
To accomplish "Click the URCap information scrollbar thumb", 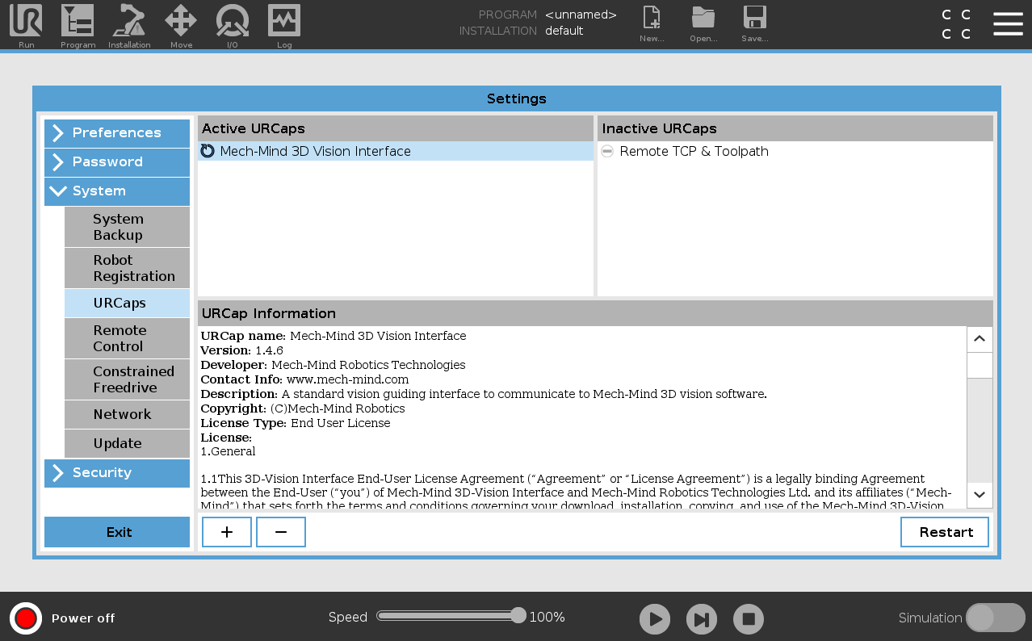I will click(x=980, y=365).
